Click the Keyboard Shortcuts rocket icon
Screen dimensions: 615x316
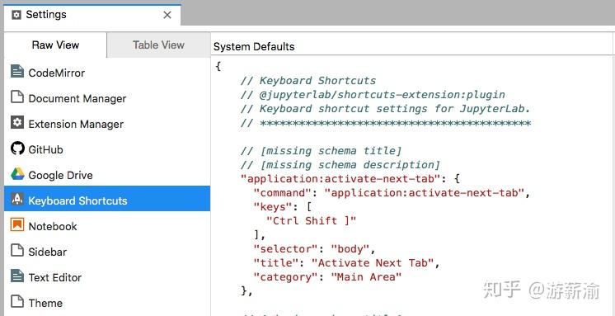pyautogui.click(x=16, y=200)
